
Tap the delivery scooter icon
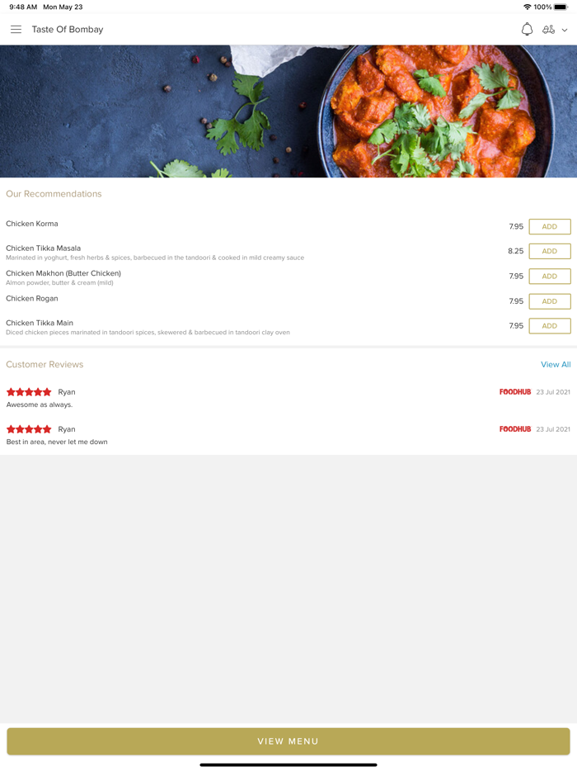pyautogui.click(x=548, y=30)
